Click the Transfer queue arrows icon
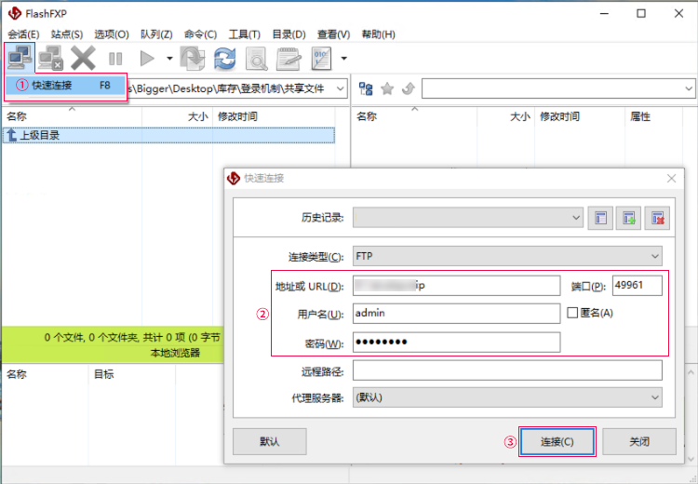The image size is (698, 484). (193, 59)
